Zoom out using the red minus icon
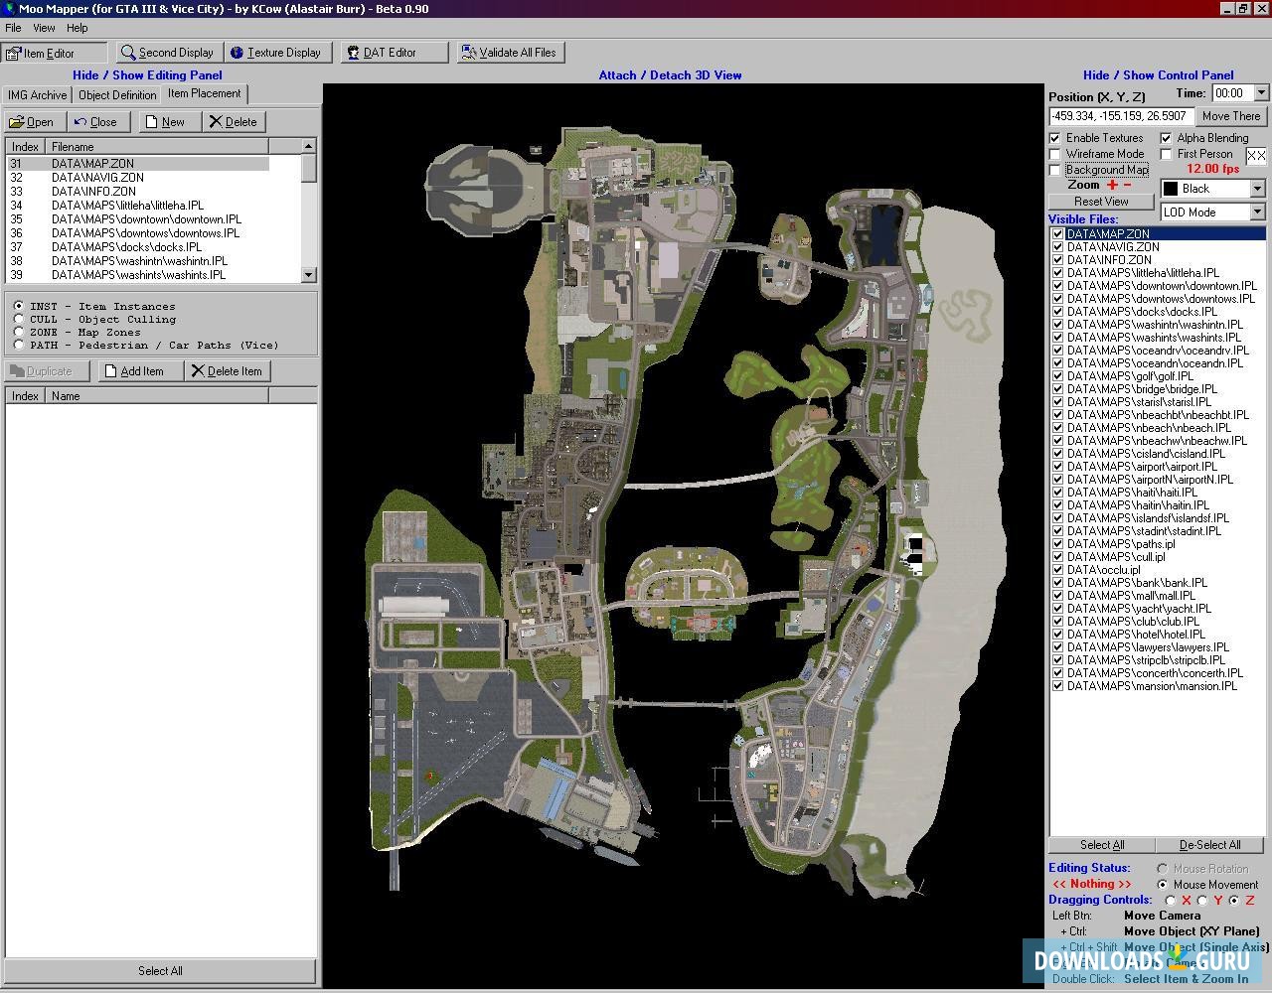The height and width of the screenshot is (993, 1272). tap(1127, 185)
